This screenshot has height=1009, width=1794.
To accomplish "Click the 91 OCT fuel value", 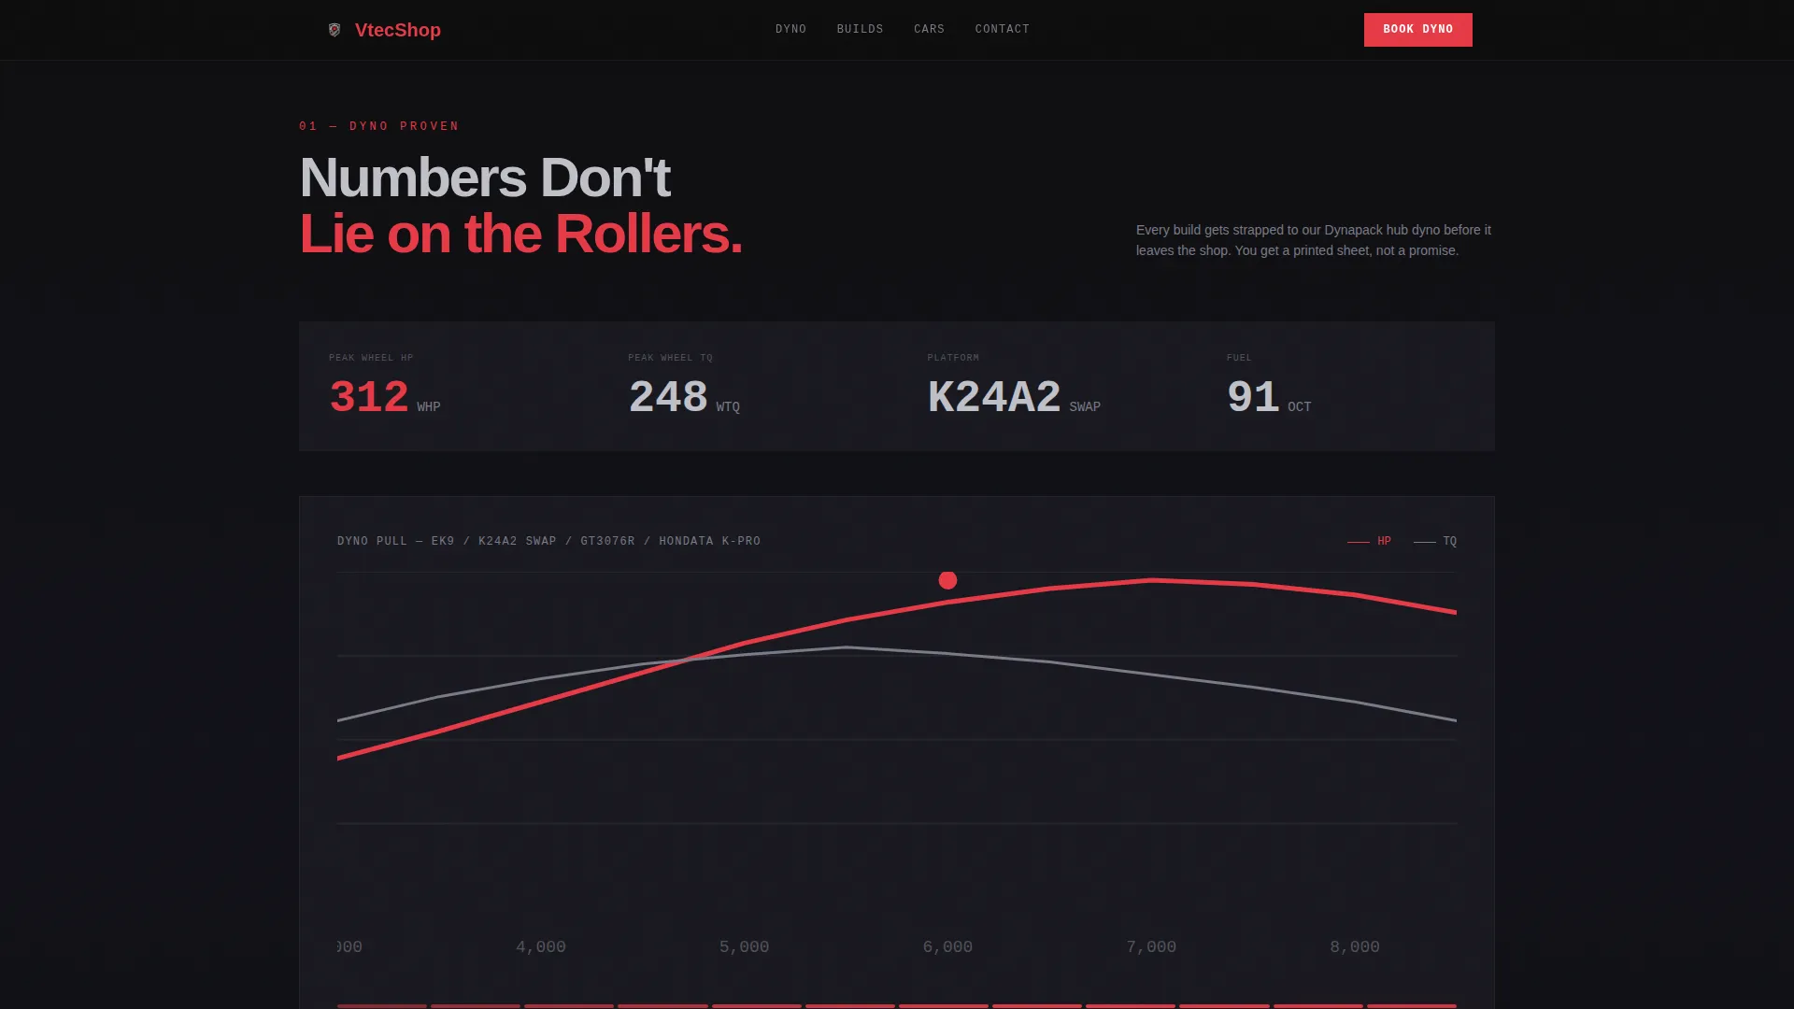I will point(1269,397).
